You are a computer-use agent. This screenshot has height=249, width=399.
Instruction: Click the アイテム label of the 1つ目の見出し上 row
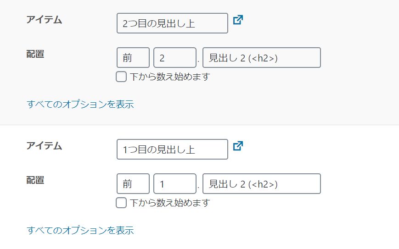tap(44, 145)
